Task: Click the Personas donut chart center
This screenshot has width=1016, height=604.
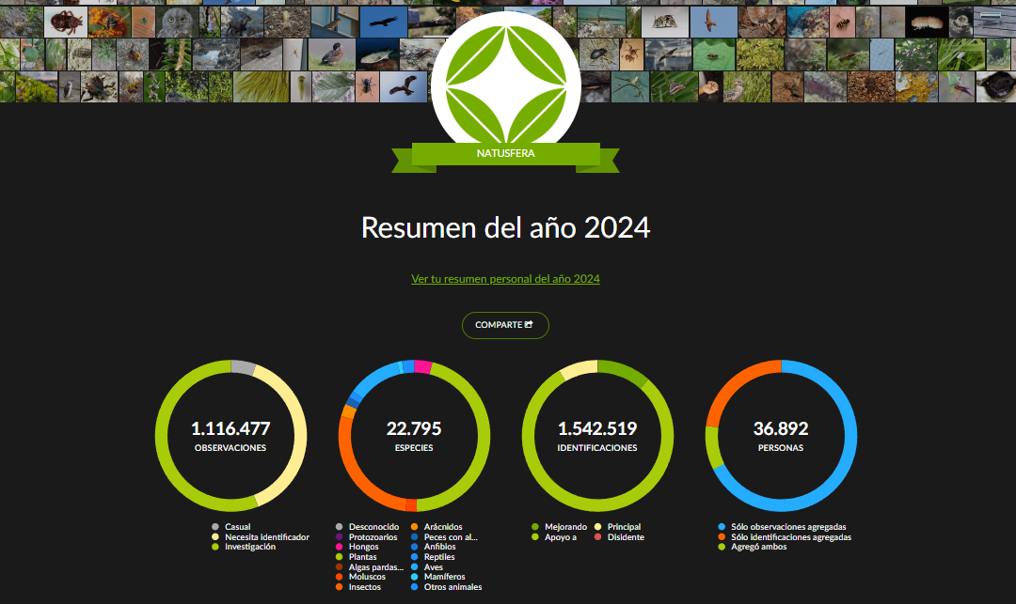Action: pos(781,436)
